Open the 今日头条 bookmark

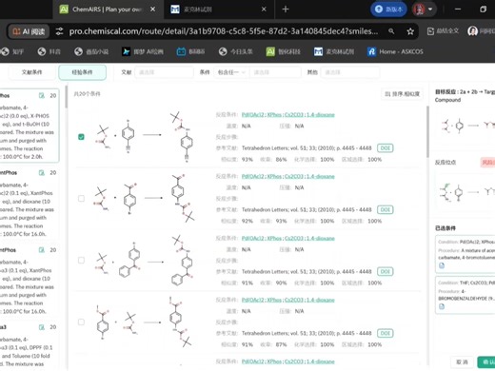tap(236, 51)
